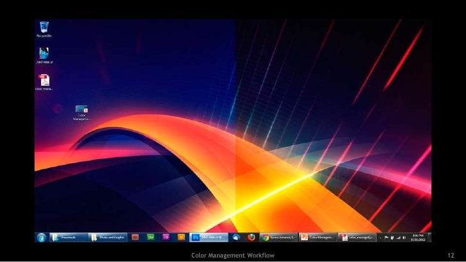Switch to the Photos and Graphics folder taskbar button
466x262 pixels.
tap(108, 237)
